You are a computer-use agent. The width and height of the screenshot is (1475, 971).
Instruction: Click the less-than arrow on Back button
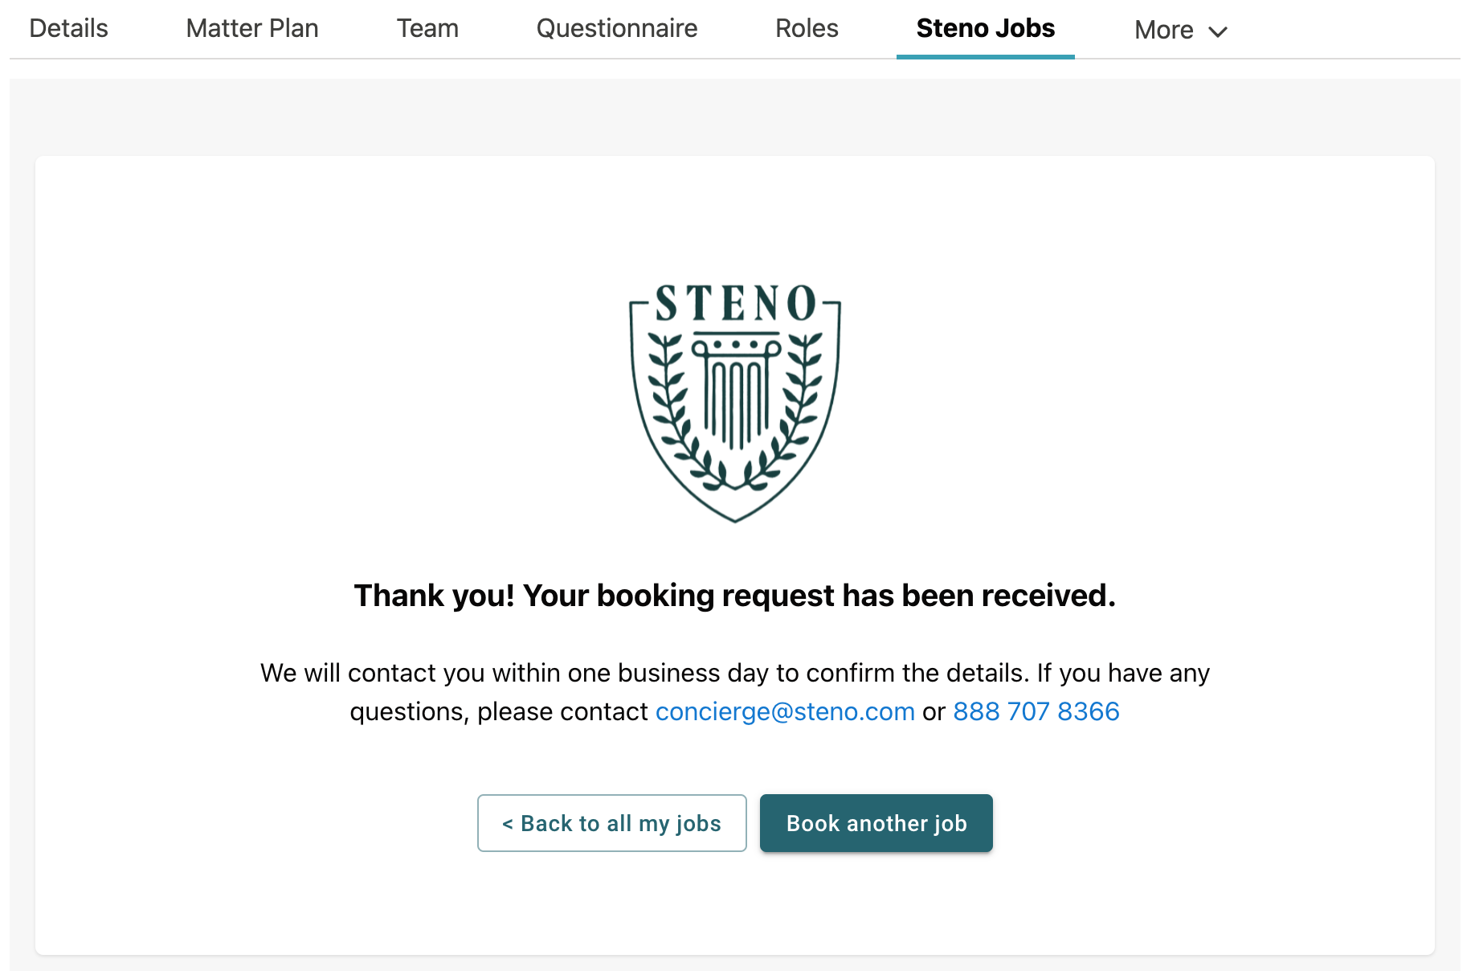(508, 824)
